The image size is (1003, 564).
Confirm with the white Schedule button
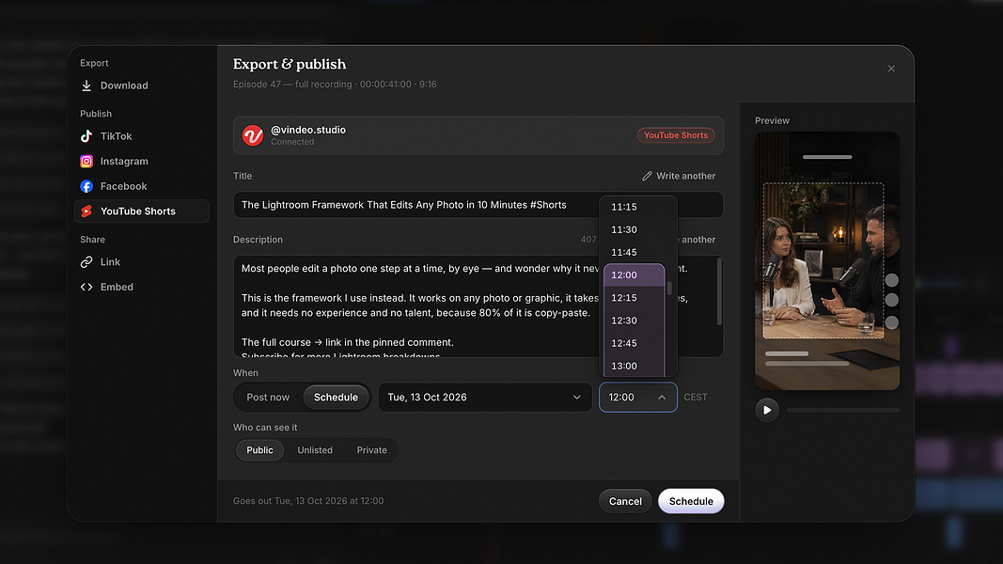pyautogui.click(x=691, y=501)
